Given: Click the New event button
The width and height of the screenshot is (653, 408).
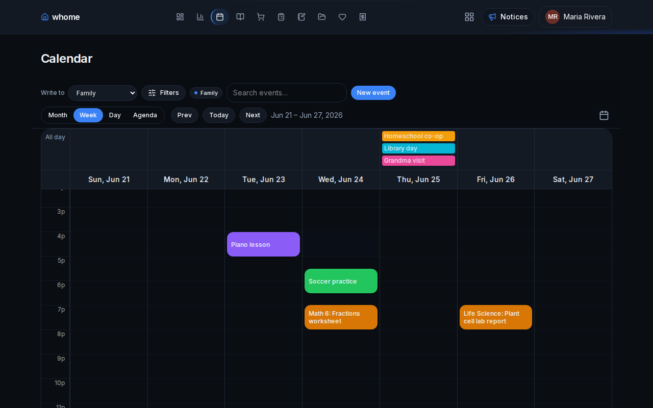Looking at the screenshot, I should tap(373, 93).
